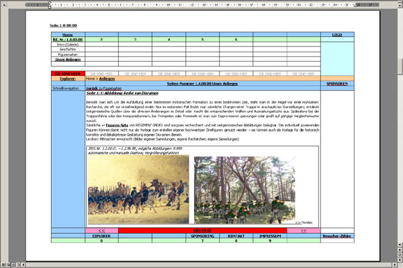The width and height of the screenshot is (403, 268).
Task: Click the Schnellnavigation cell
Action: coord(68,89)
